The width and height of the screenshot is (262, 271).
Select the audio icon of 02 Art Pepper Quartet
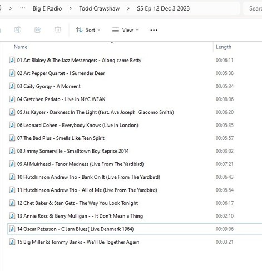point(12,73)
